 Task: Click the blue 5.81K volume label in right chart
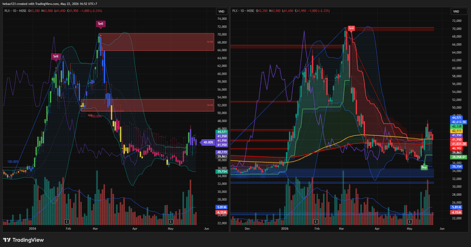click(x=456, y=207)
